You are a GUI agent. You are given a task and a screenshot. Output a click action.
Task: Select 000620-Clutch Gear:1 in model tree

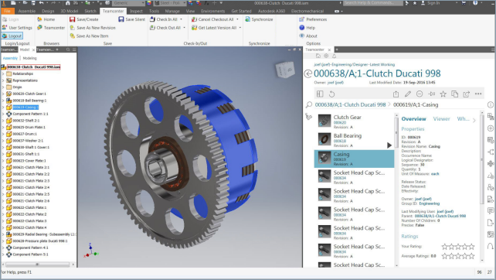(29, 94)
